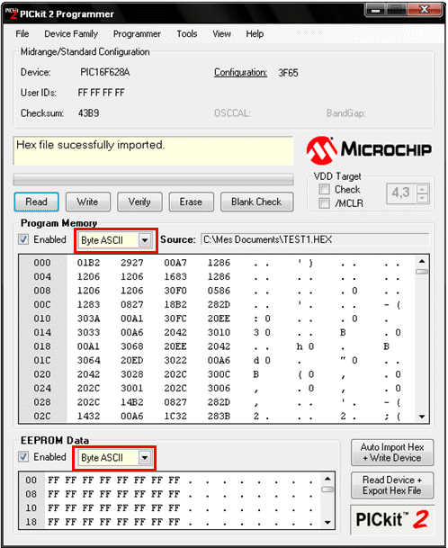Toggle the /MCLR checkbox
Image resolution: width=448 pixels, height=548 pixels.
click(324, 203)
